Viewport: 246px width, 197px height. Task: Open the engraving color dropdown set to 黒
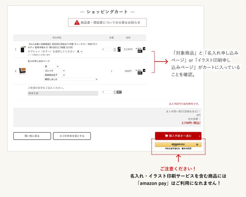click(x=51, y=66)
